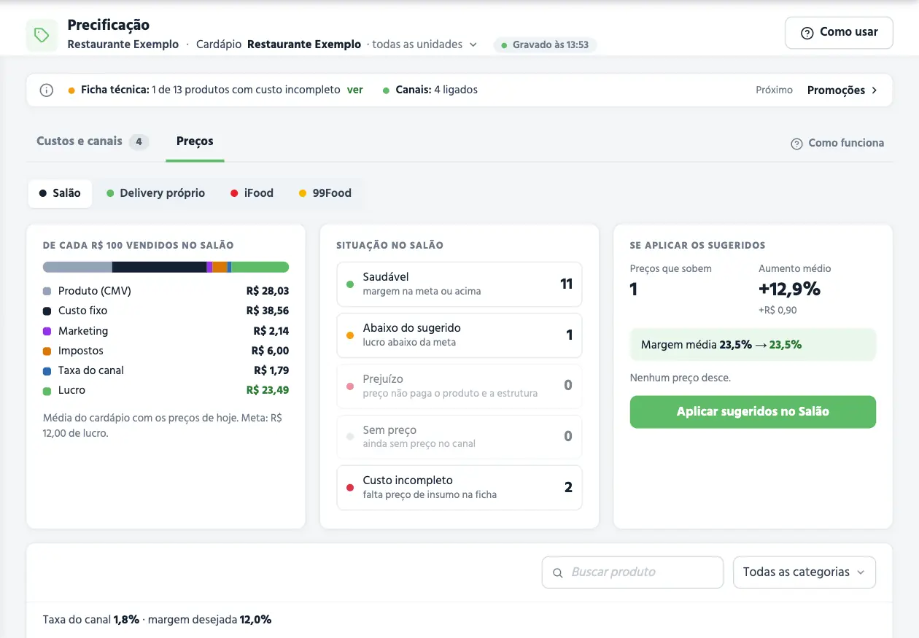The image size is (919, 638).
Task: Click the 'Gravado às 13:53' saved status badge
Action: 545,45
